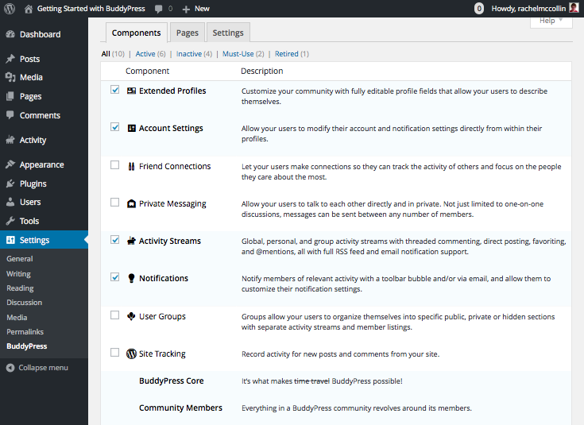Click the Private Messaging component icon
The image size is (584, 425).
pyautogui.click(x=131, y=203)
